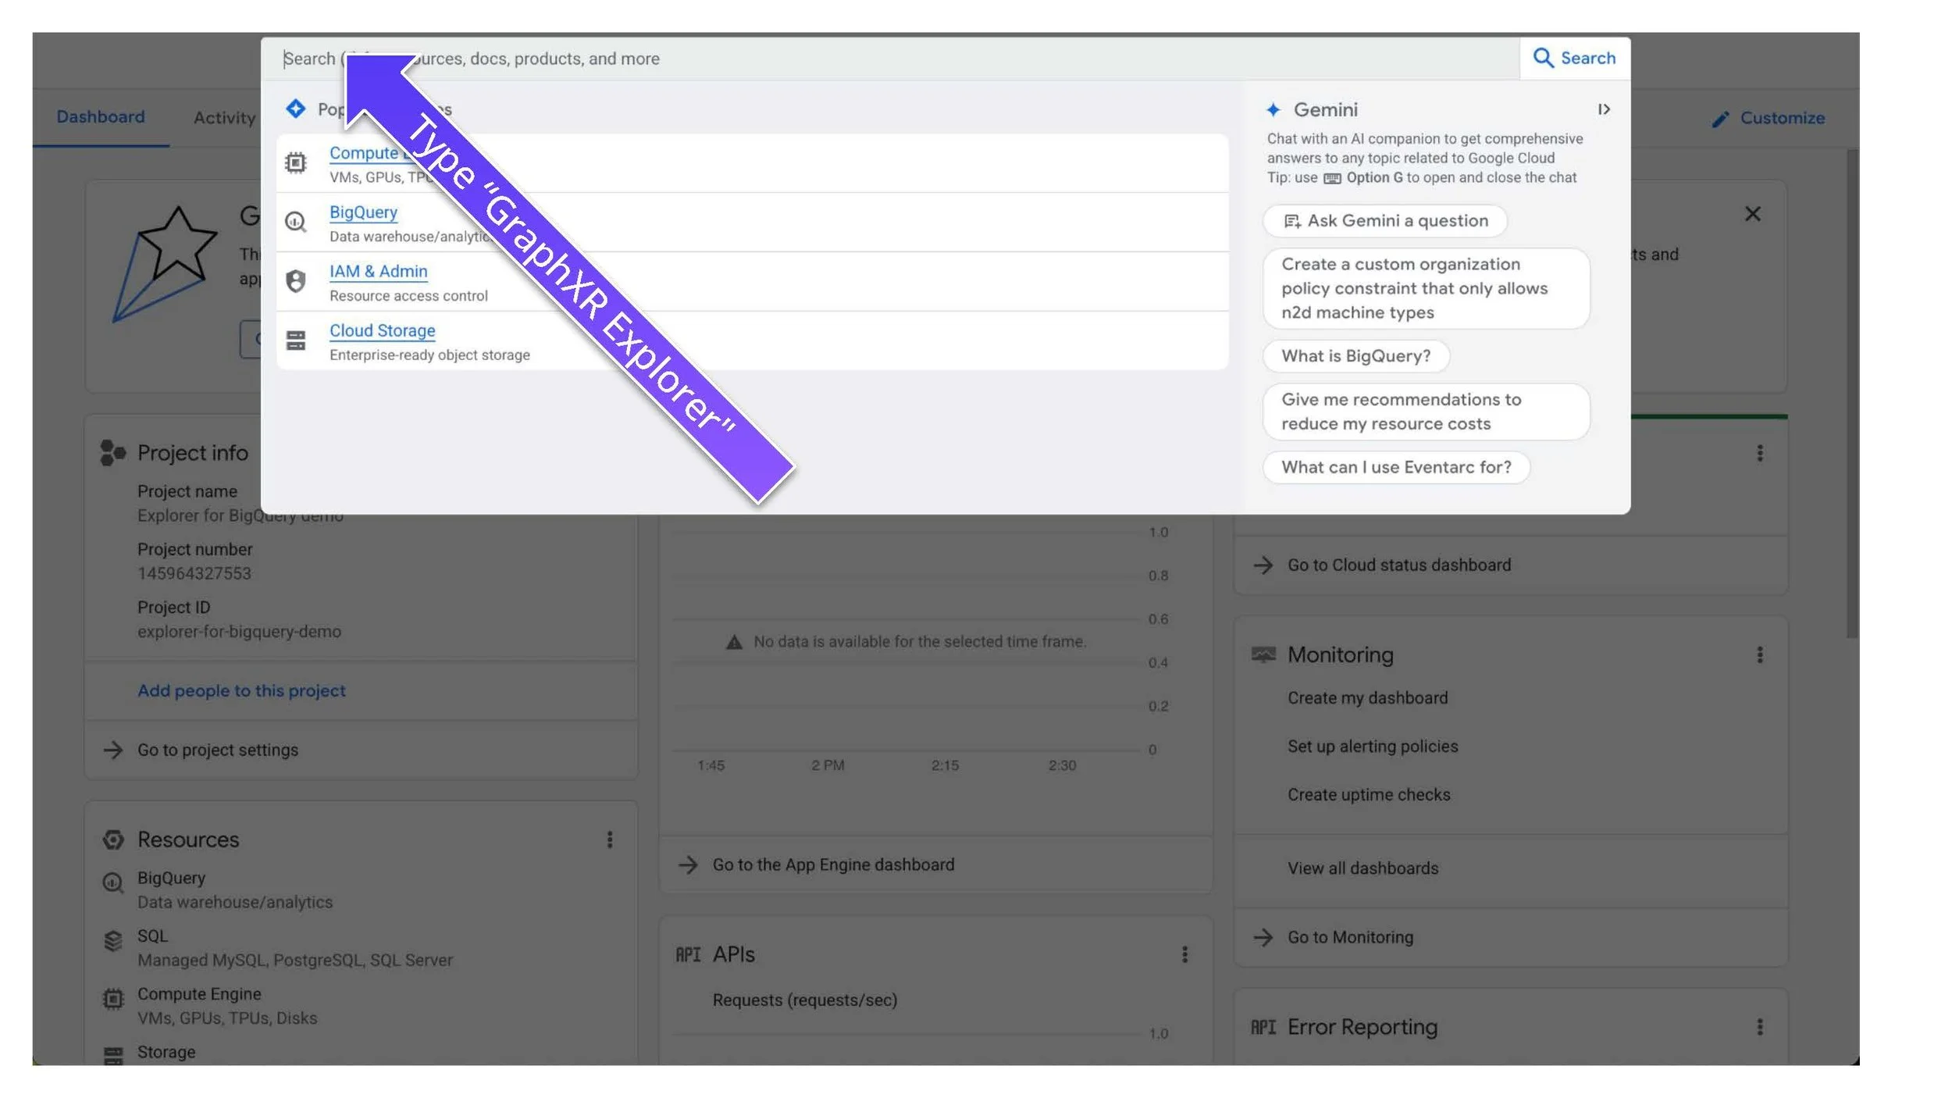Open Error Reporting card options menu

pos(1759,1027)
